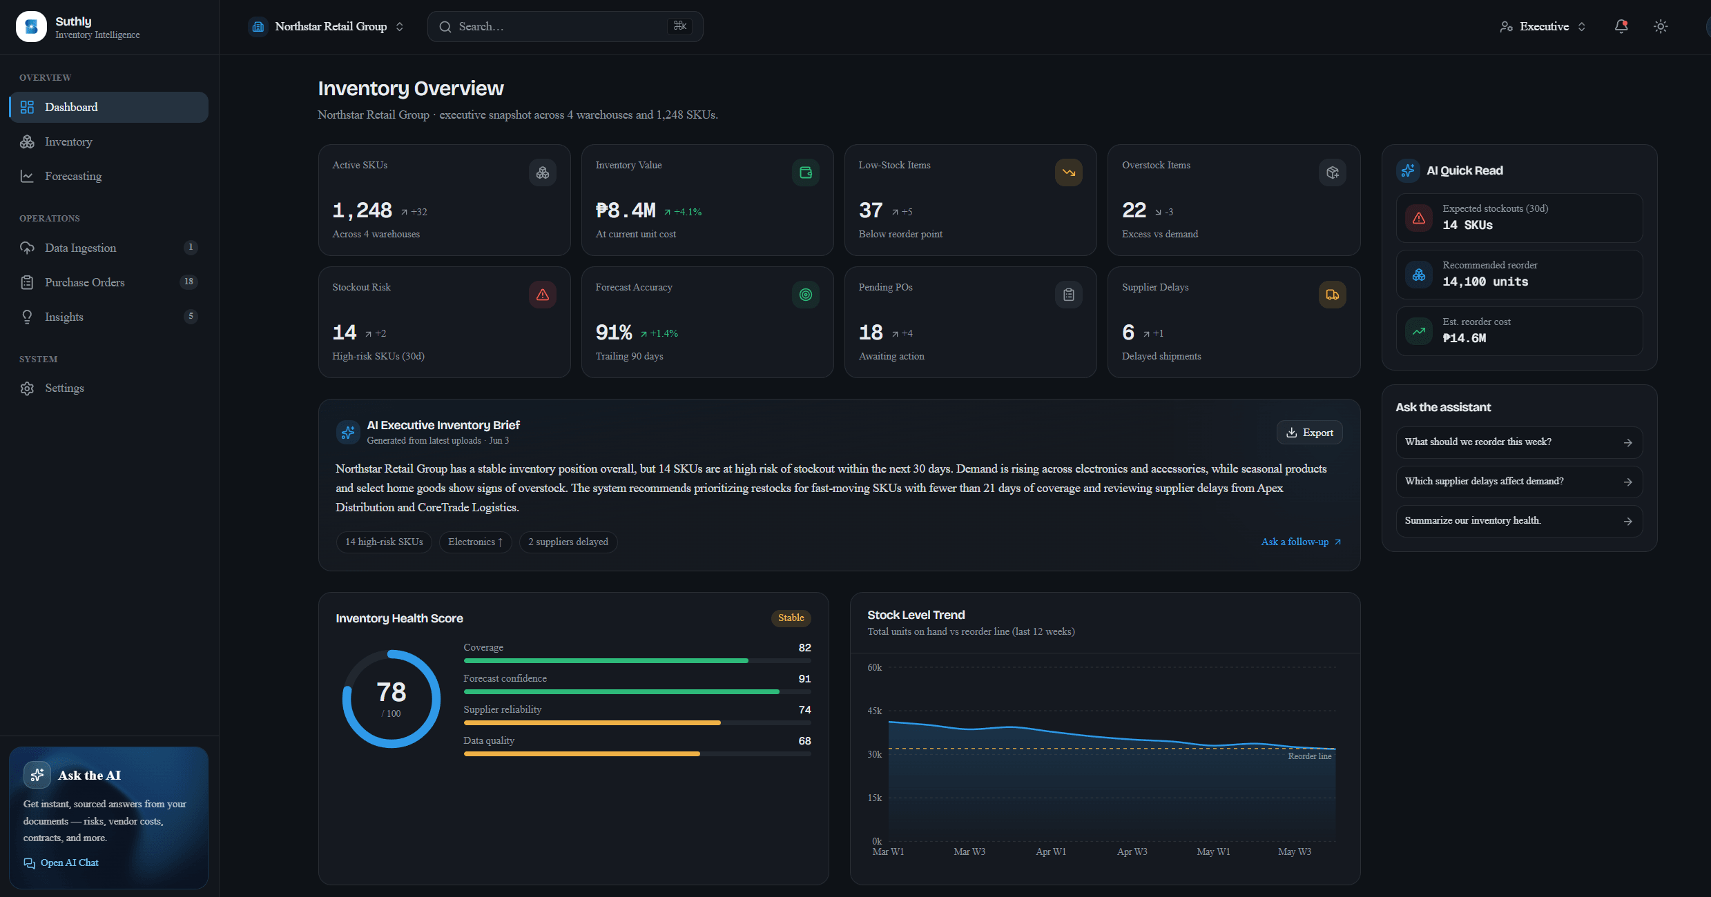The image size is (1711, 897).
Task: Click the Dashboard grid icon in sidebar
Action: [x=27, y=107]
